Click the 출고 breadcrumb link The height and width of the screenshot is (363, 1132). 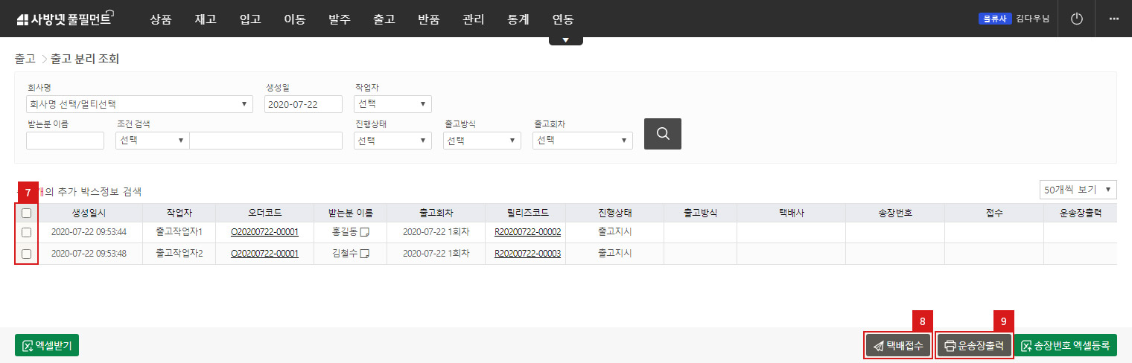click(25, 59)
